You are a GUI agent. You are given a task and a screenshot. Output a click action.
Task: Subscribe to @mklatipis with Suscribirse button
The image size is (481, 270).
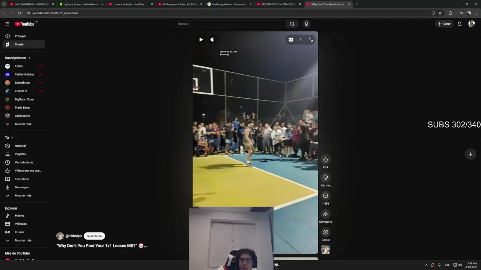[94, 236]
